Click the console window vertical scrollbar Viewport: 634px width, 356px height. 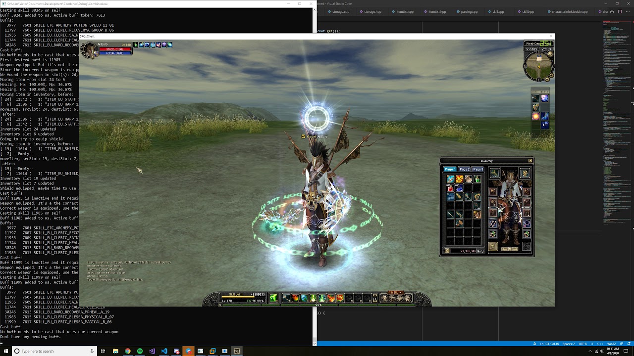(314, 175)
